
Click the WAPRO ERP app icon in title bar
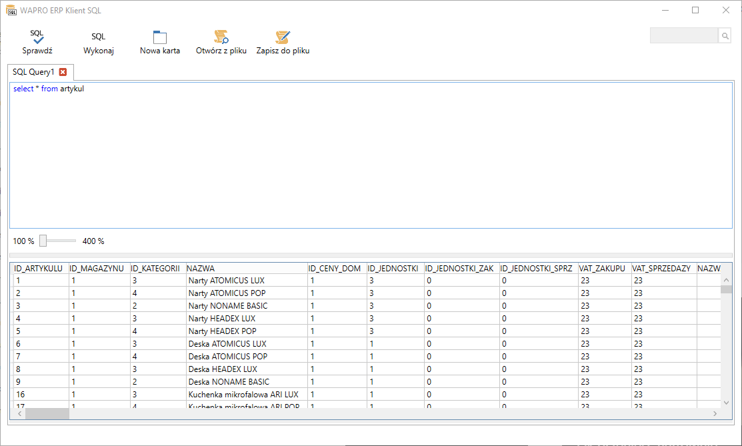[x=11, y=11]
